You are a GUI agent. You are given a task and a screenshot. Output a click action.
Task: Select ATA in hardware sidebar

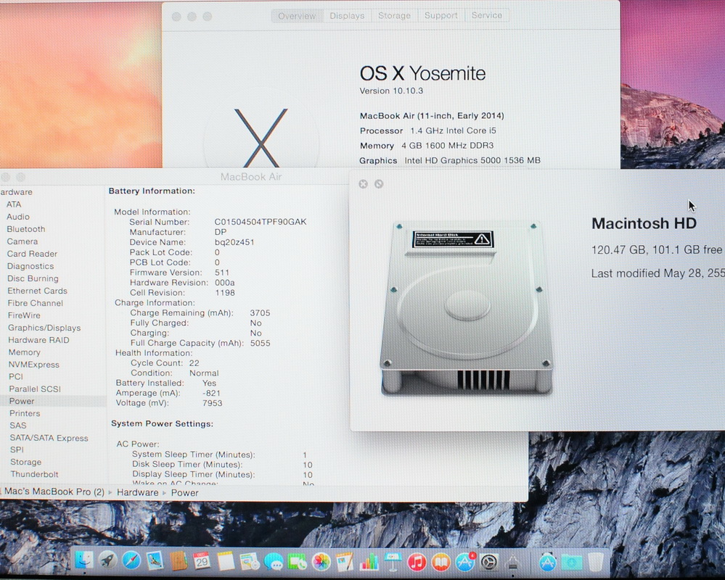point(14,204)
